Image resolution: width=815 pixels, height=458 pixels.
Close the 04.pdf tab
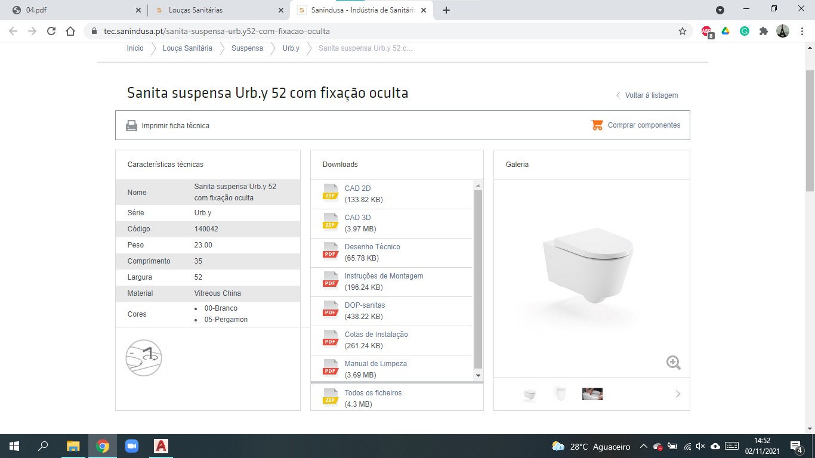138,10
